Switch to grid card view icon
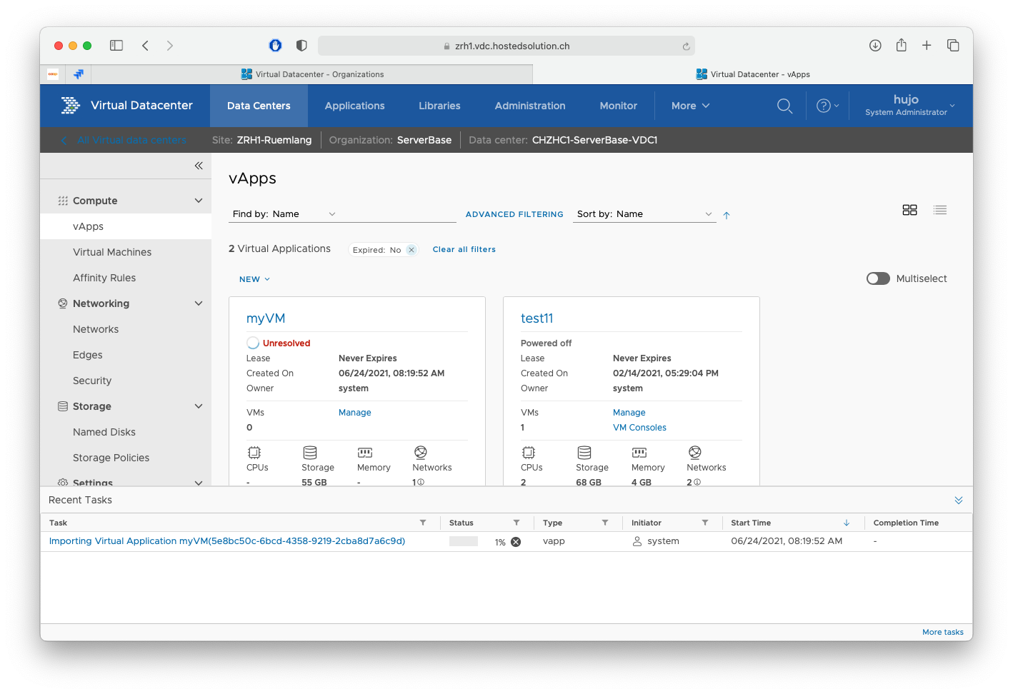This screenshot has height=694, width=1013. (909, 210)
